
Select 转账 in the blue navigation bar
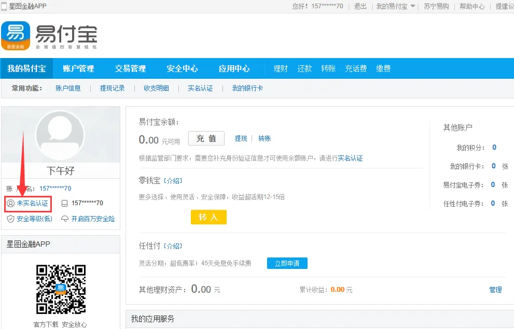click(328, 68)
